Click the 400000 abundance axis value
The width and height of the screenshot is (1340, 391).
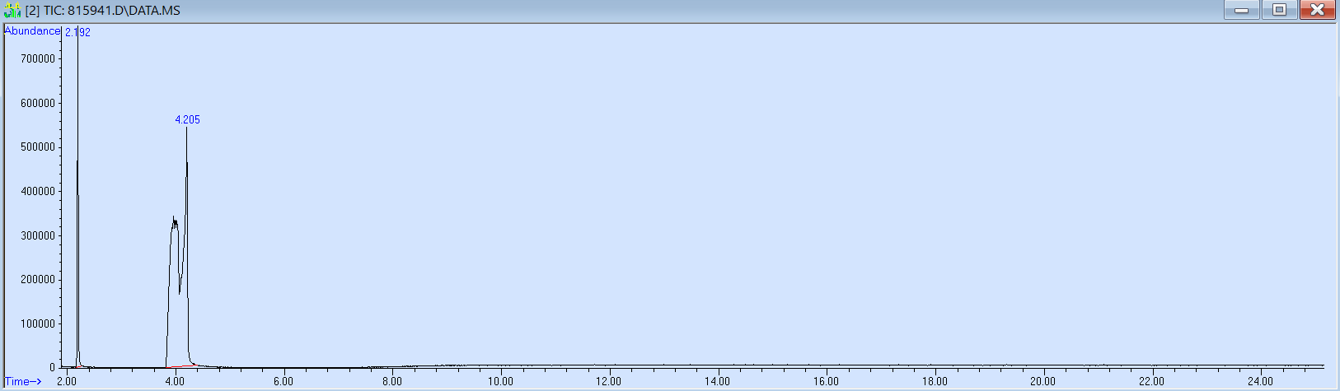pos(39,192)
